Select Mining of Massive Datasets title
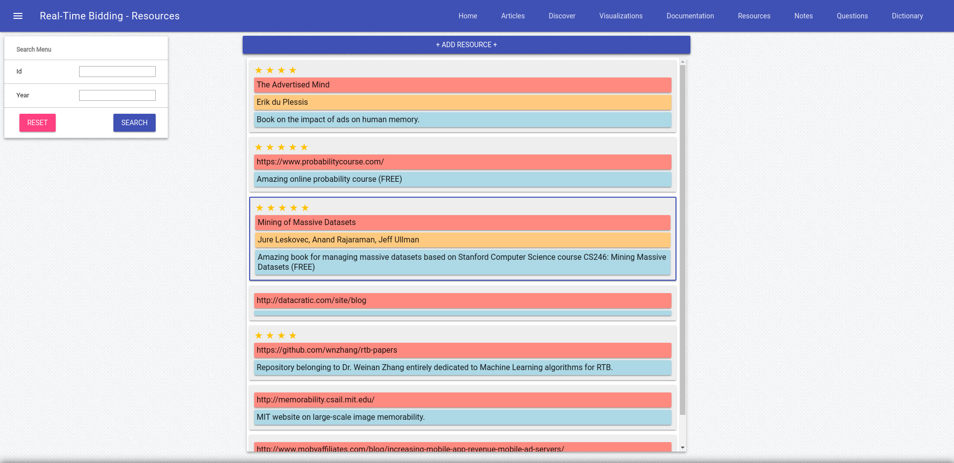 [x=463, y=223]
